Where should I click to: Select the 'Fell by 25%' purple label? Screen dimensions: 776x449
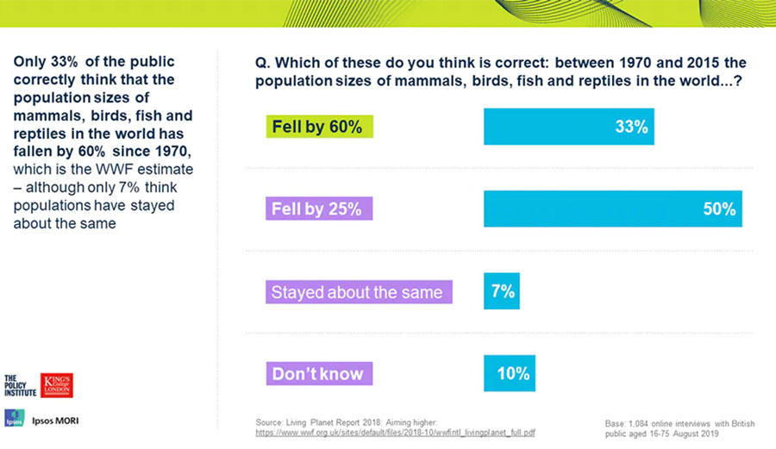point(316,209)
